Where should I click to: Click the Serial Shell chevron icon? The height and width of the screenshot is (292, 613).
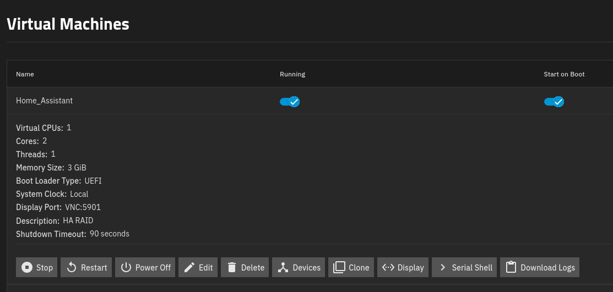(x=443, y=267)
